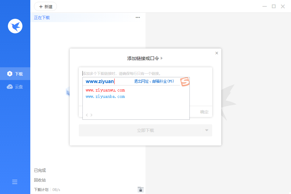
Task: Open the 立即下载 dropdown arrow
Action: click(206, 130)
